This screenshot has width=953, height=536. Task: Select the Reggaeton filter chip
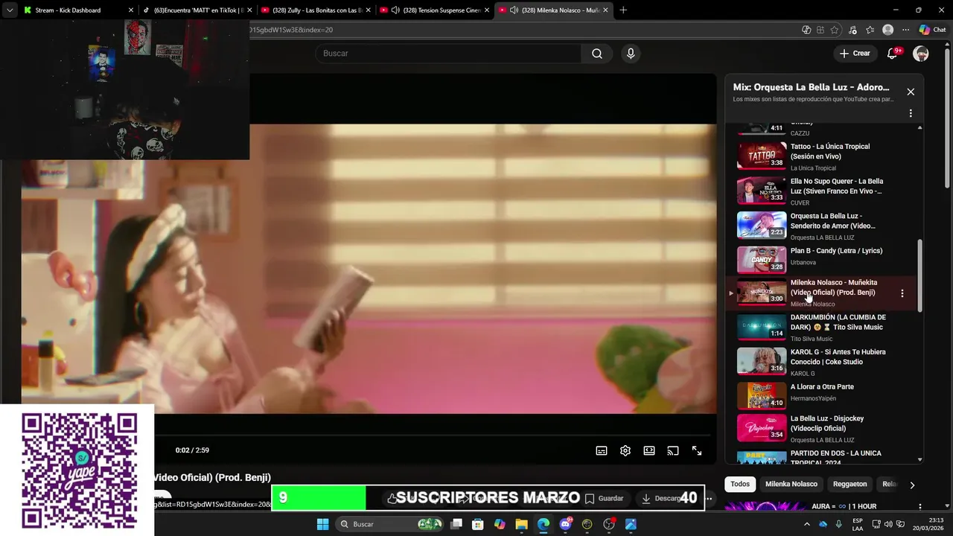click(x=850, y=484)
